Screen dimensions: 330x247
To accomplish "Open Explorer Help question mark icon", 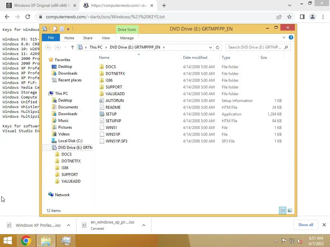I will tap(291, 37).
